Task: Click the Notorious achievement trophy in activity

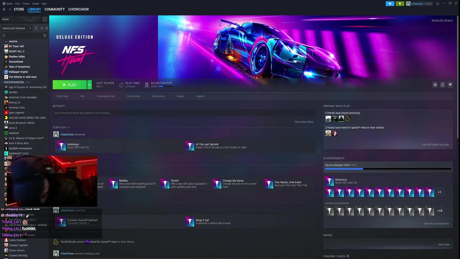Action: click(x=61, y=146)
